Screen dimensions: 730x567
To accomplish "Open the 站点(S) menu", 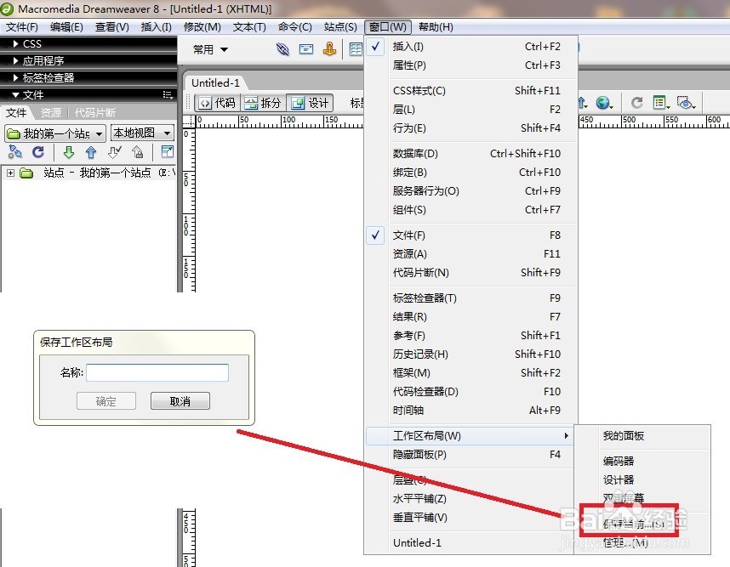I will click(340, 27).
